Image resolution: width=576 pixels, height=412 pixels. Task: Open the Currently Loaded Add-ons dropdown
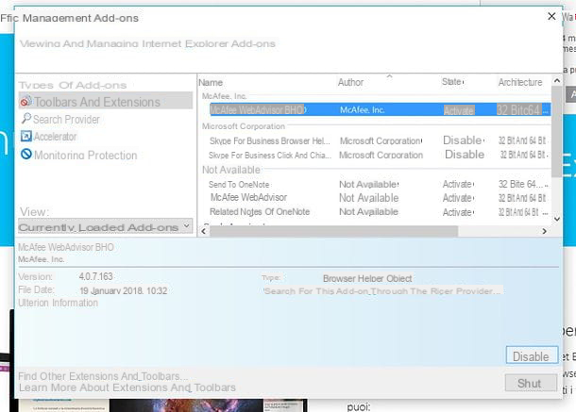105,226
